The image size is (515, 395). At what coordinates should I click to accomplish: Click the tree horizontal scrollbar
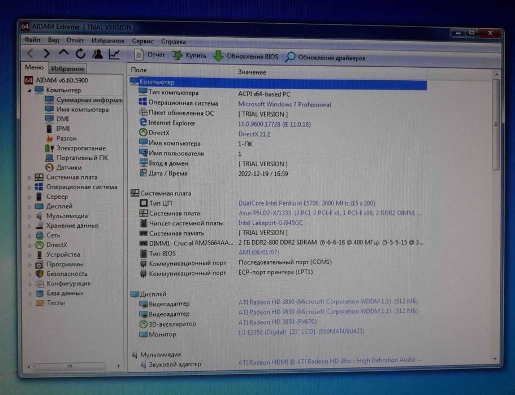[x=70, y=366]
